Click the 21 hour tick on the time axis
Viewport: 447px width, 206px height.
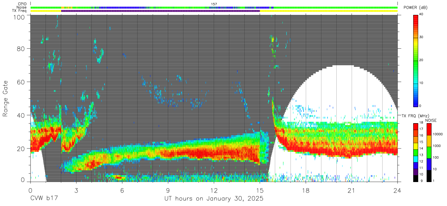[351, 190]
